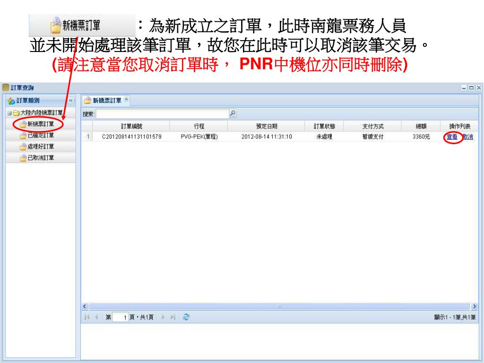
Task: Go to the first page
Action: point(87,317)
